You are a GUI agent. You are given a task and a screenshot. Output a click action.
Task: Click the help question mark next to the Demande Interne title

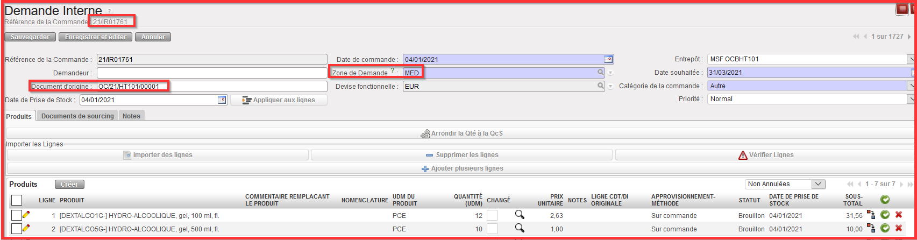110,11
